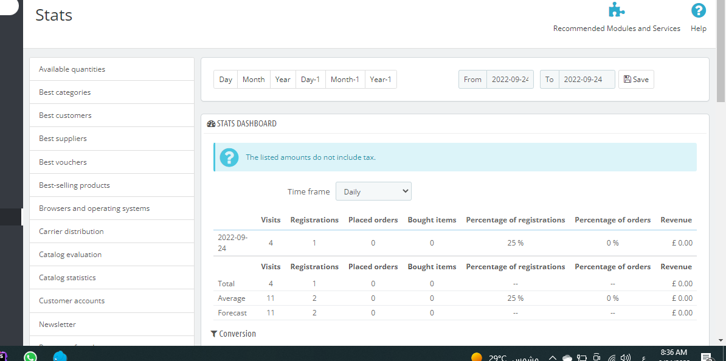Screen dimensions: 726x361
Task: Select the Month range button
Action: coord(254,79)
